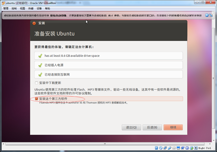The height and width of the screenshot is (152, 217).
Task: Enable the 安装中下载更新 checkbox
Action: [x=36, y=83]
